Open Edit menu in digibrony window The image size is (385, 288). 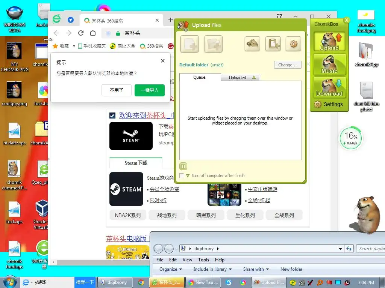click(173, 260)
